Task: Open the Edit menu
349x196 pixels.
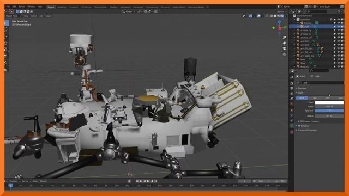Action: (x=14, y=7)
